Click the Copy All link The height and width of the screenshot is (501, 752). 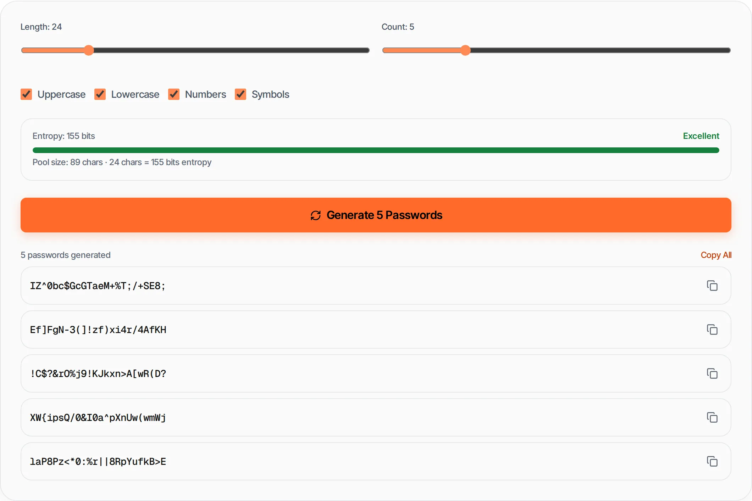point(716,255)
